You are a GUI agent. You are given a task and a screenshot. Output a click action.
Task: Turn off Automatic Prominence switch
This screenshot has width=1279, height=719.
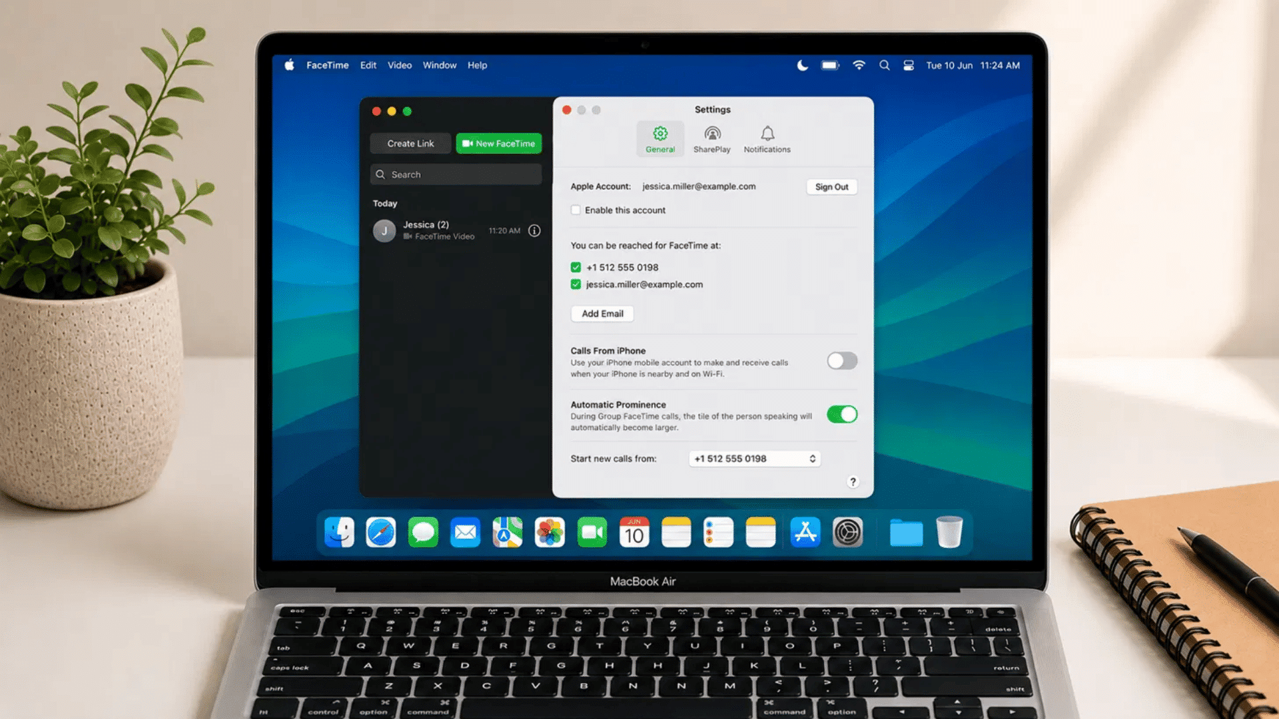(842, 415)
